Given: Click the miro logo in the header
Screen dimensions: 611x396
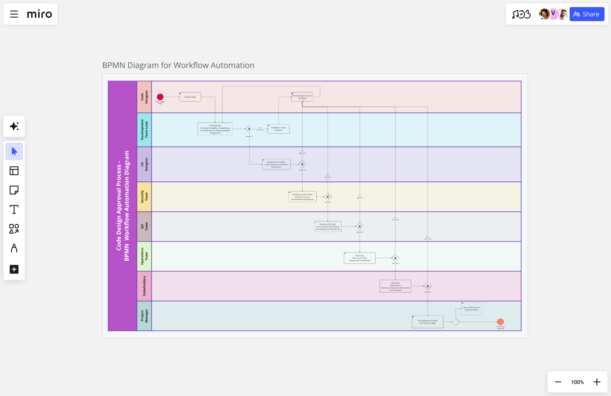Looking at the screenshot, I should [40, 14].
